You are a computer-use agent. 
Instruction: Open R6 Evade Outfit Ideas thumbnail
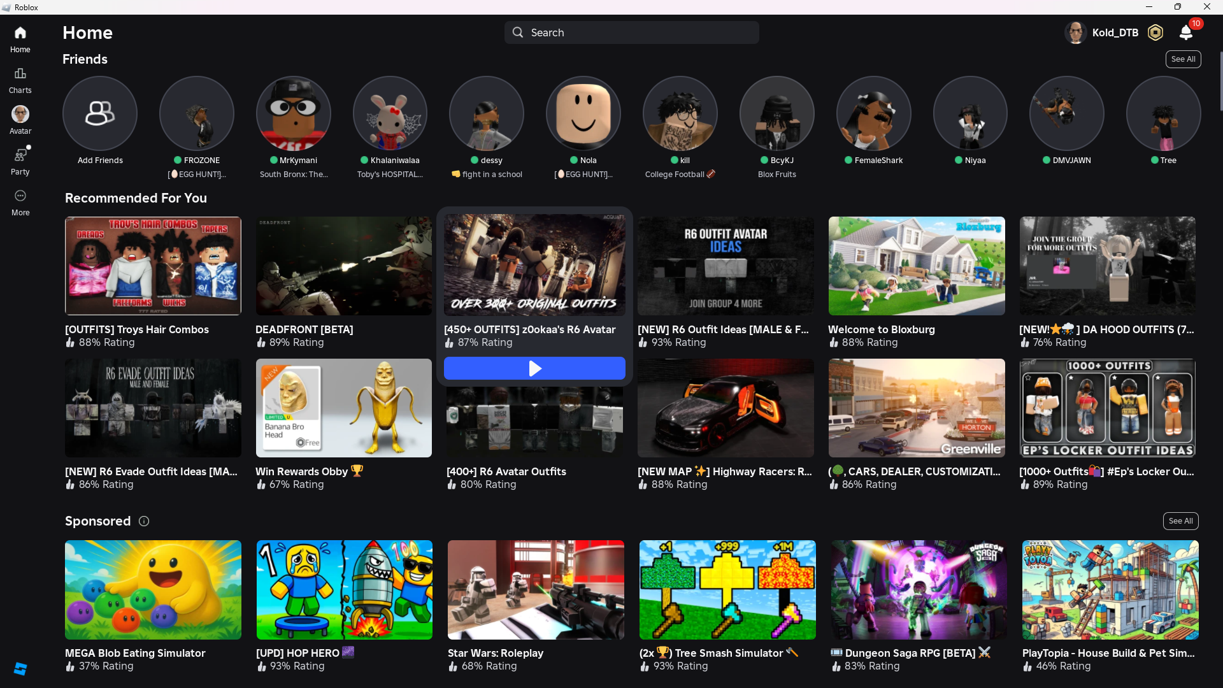tap(153, 408)
